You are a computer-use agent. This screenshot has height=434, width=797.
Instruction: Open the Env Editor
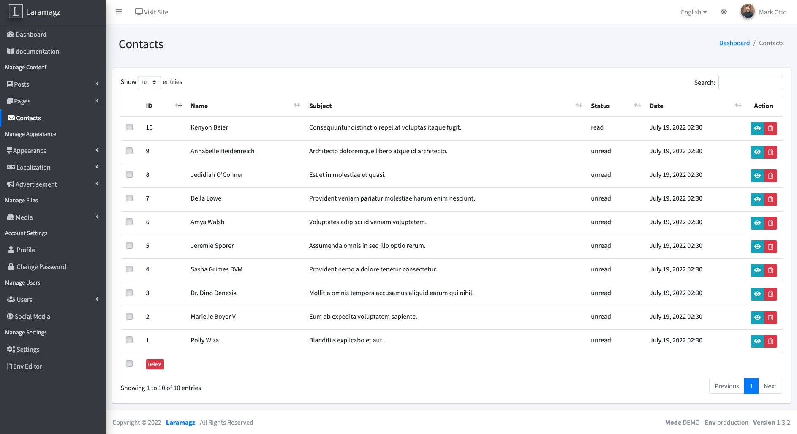pos(27,366)
